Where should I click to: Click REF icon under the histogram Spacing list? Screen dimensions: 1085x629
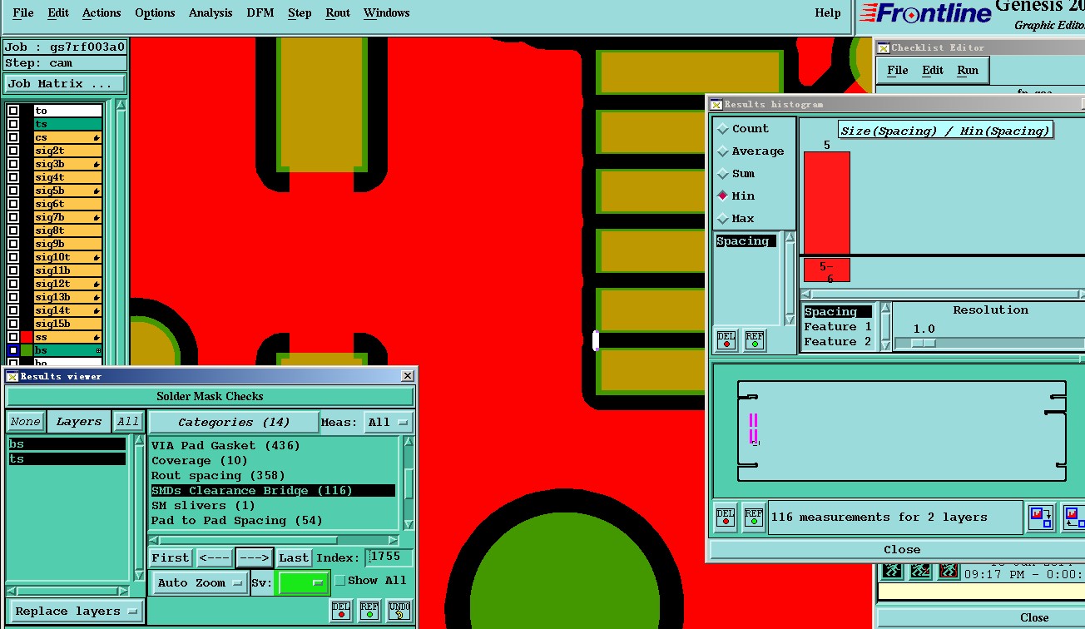tap(755, 340)
